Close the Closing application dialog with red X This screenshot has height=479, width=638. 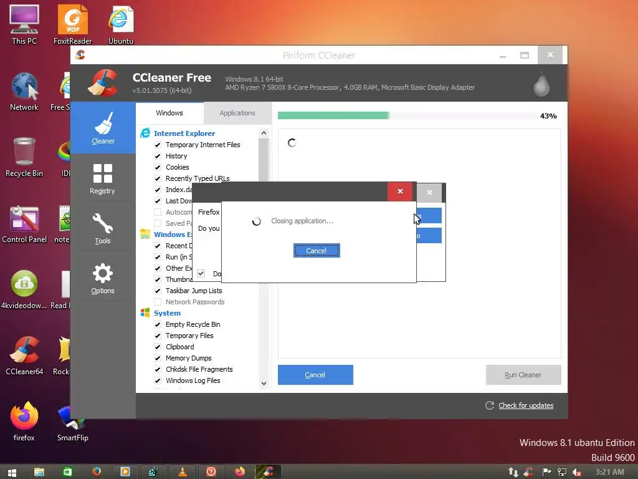pyautogui.click(x=400, y=191)
